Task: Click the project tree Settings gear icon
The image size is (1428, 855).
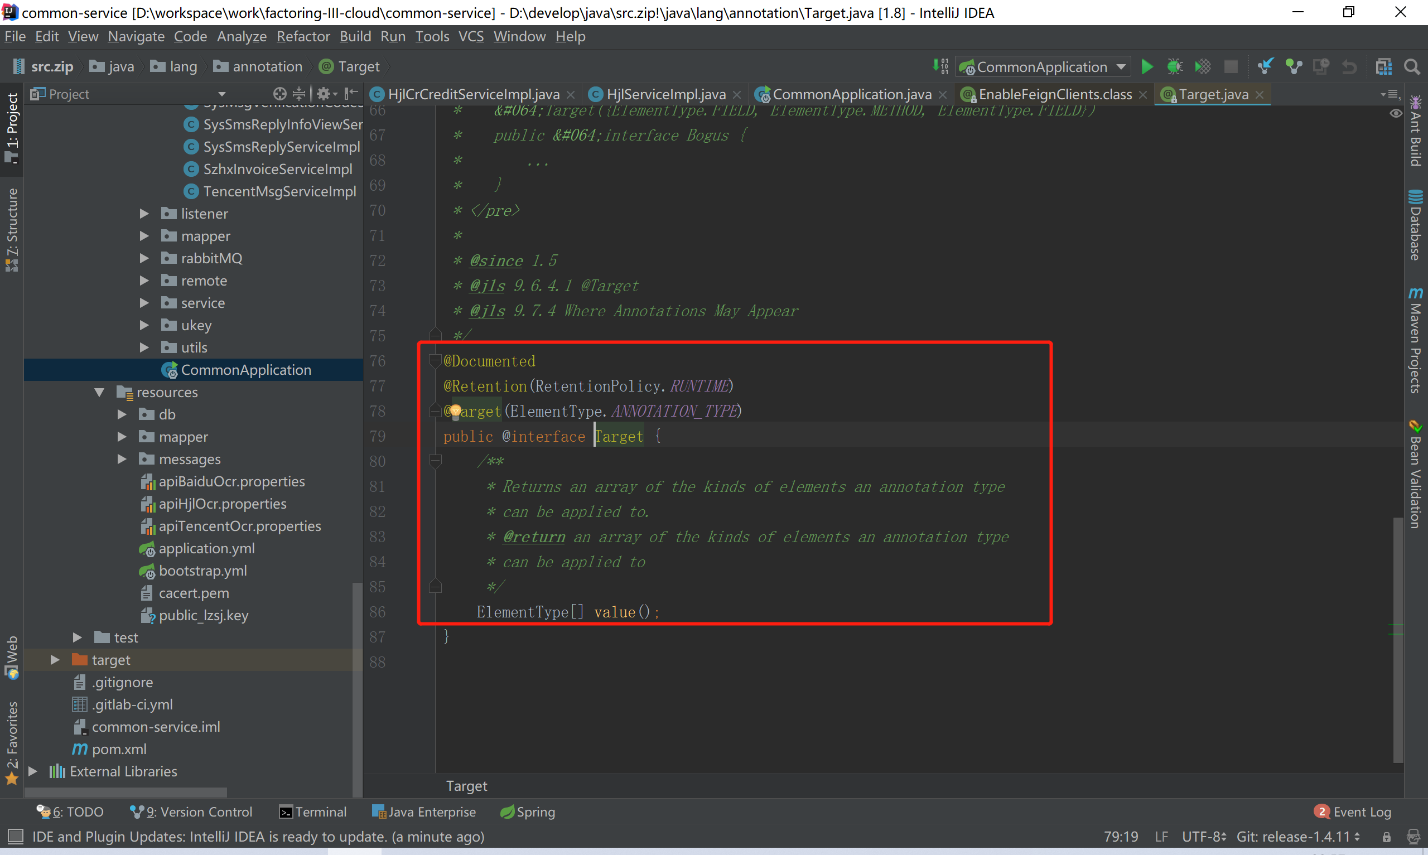Action: 324,93
